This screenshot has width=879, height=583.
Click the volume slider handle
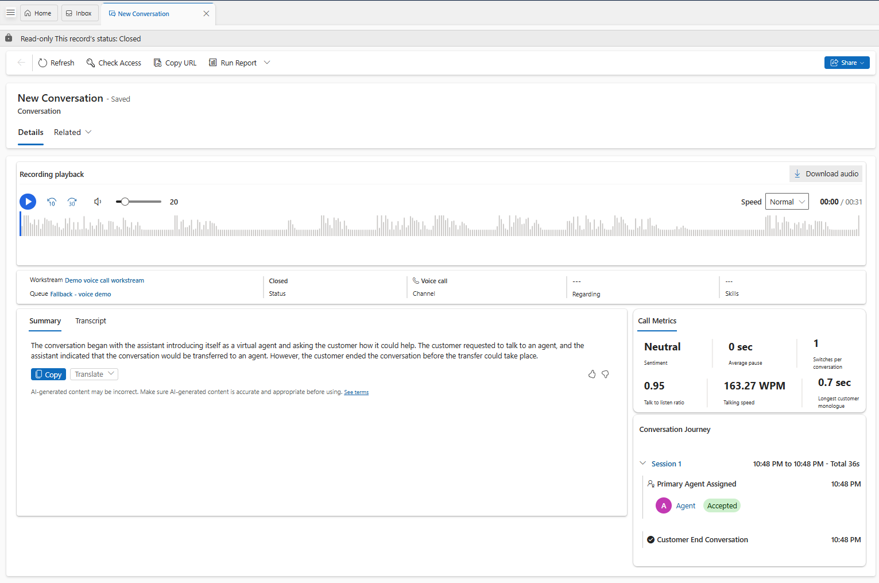pyautogui.click(x=125, y=202)
